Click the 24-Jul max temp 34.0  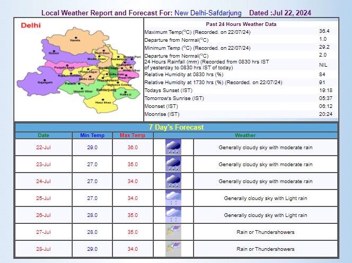(133, 181)
